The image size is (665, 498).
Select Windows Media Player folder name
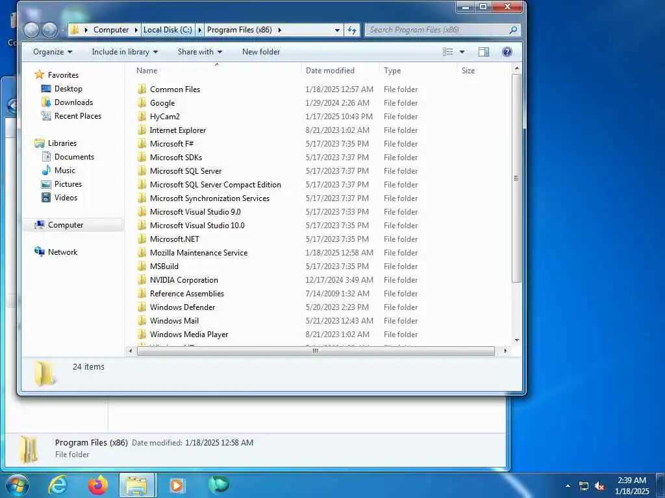coord(189,334)
